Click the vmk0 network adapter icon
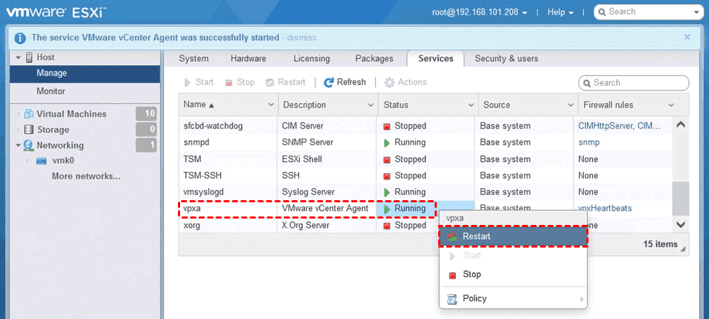Image resolution: width=709 pixels, height=319 pixels. 42,161
